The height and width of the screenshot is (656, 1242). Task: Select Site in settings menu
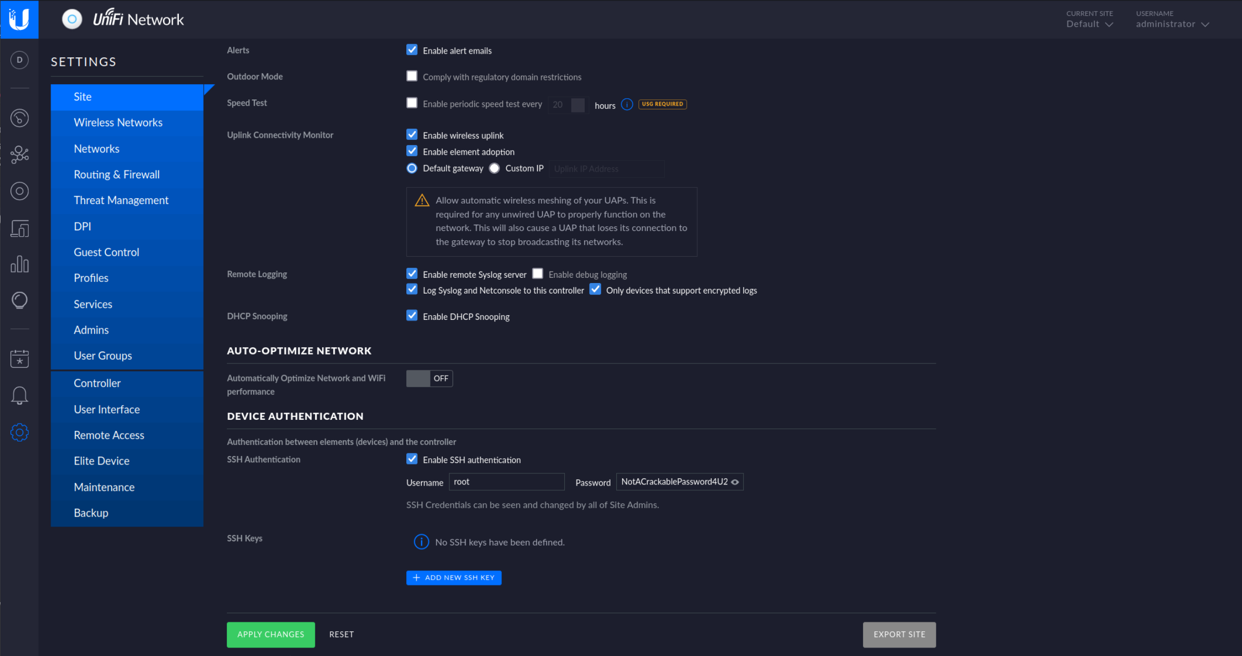tap(127, 97)
